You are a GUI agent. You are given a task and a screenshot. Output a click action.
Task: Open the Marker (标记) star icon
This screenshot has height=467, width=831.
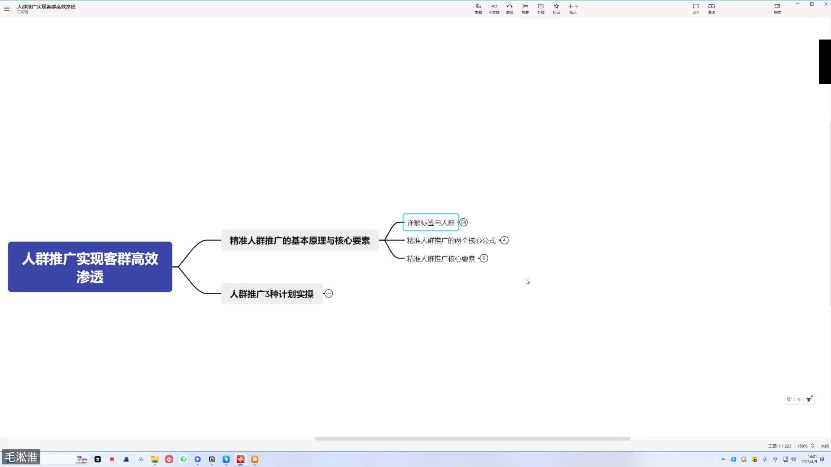556,8
